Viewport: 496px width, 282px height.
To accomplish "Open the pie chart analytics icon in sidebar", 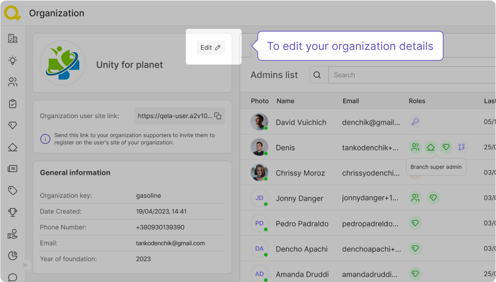I will tap(13, 255).
